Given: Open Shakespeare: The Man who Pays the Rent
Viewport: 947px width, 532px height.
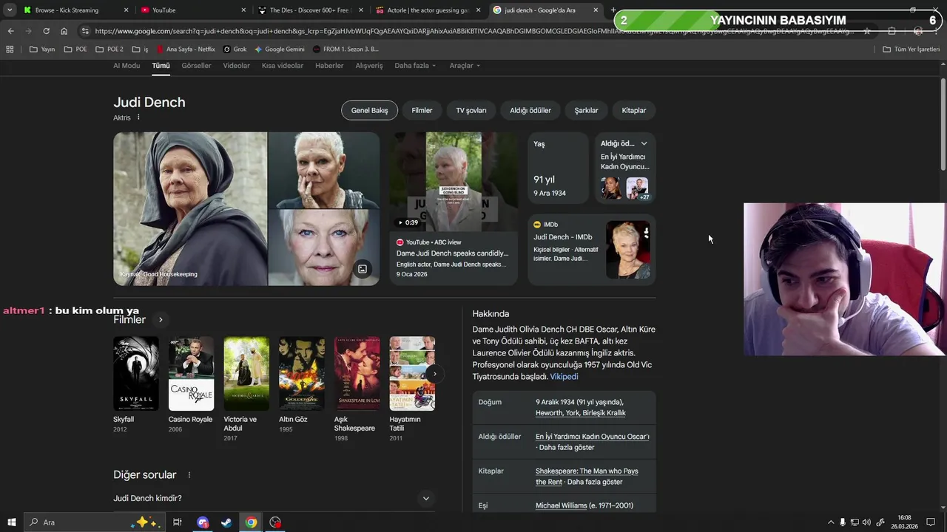Looking at the screenshot, I should coord(587,476).
